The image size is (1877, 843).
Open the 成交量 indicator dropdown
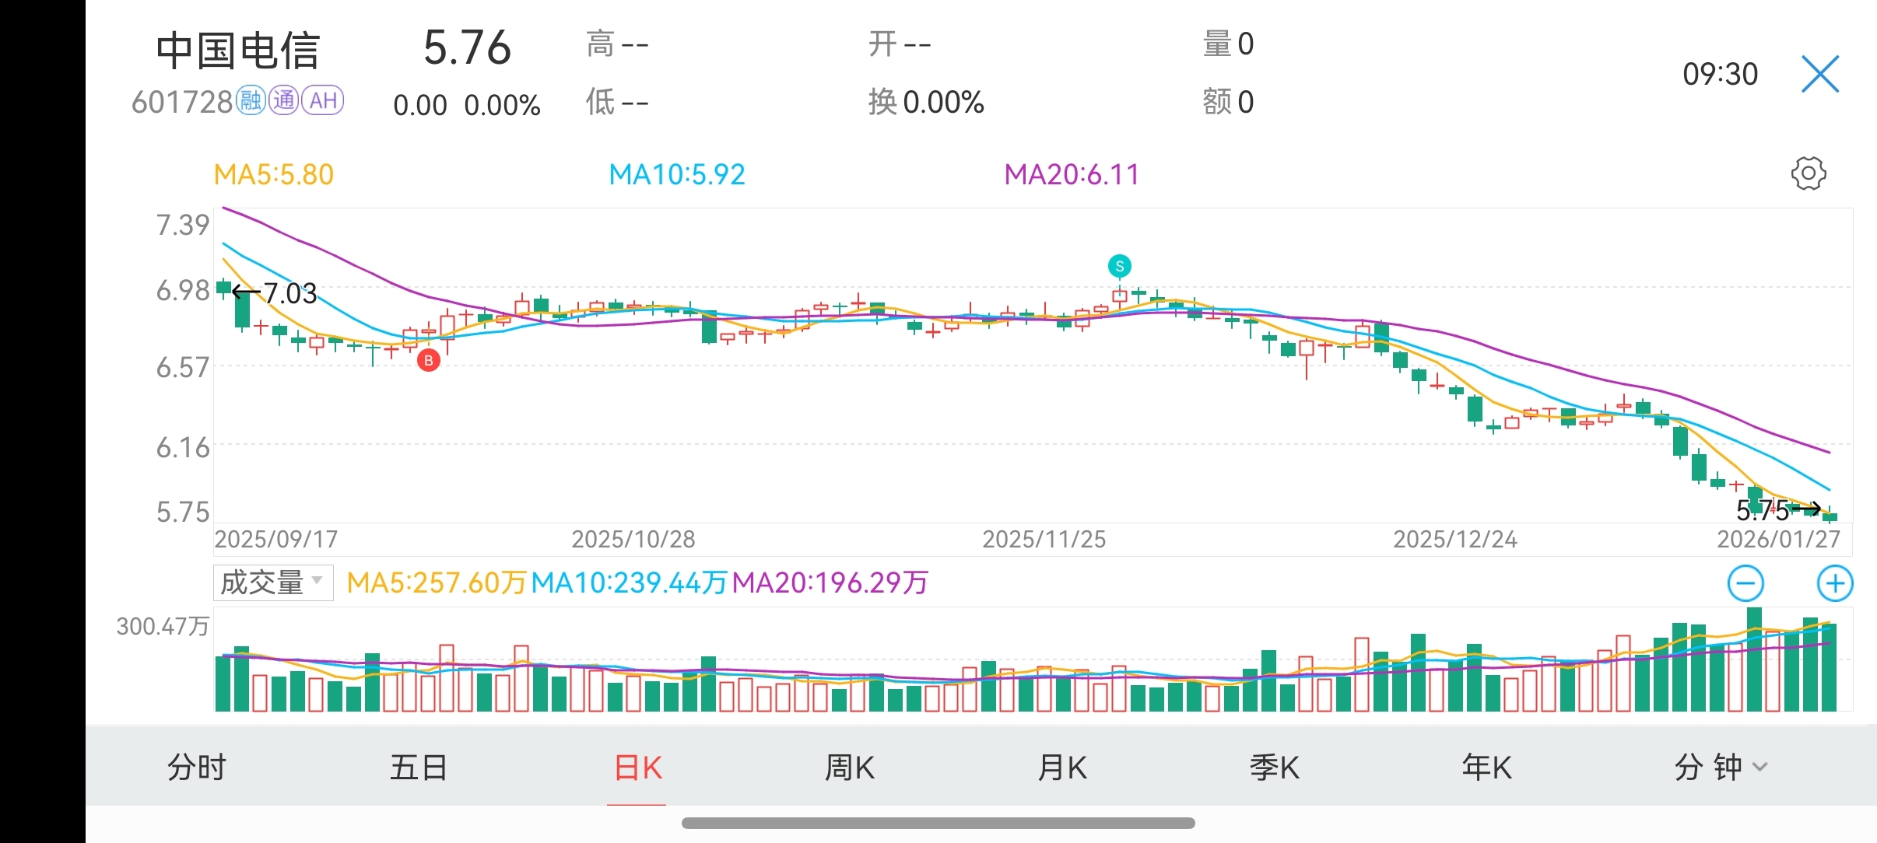click(x=273, y=582)
